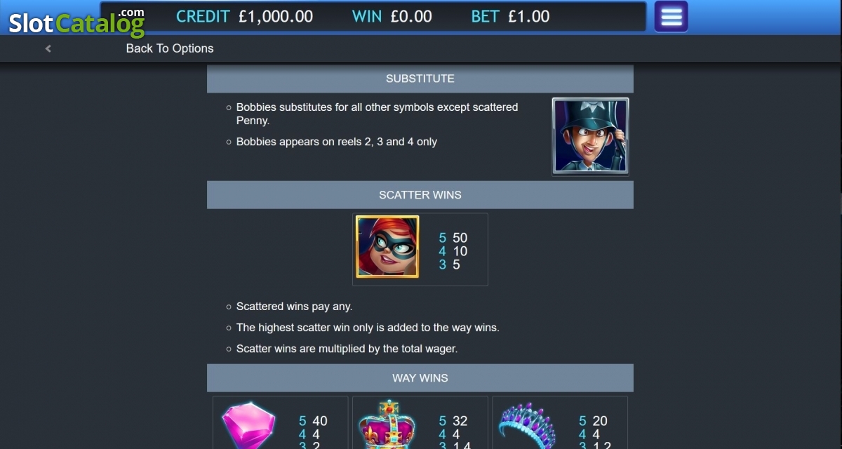Image resolution: width=842 pixels, height=449 pixels.
Task: Open the hamburger menu button
Action: pyautogui.click(x=671, y=17)
